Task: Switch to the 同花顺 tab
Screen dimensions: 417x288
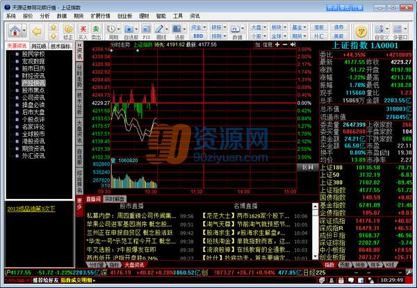Action: (x=39, y=46)
